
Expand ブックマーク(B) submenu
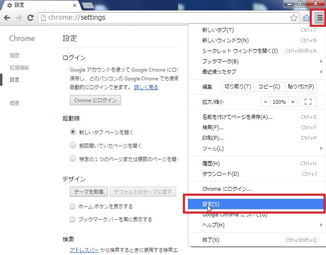[256, 61]
